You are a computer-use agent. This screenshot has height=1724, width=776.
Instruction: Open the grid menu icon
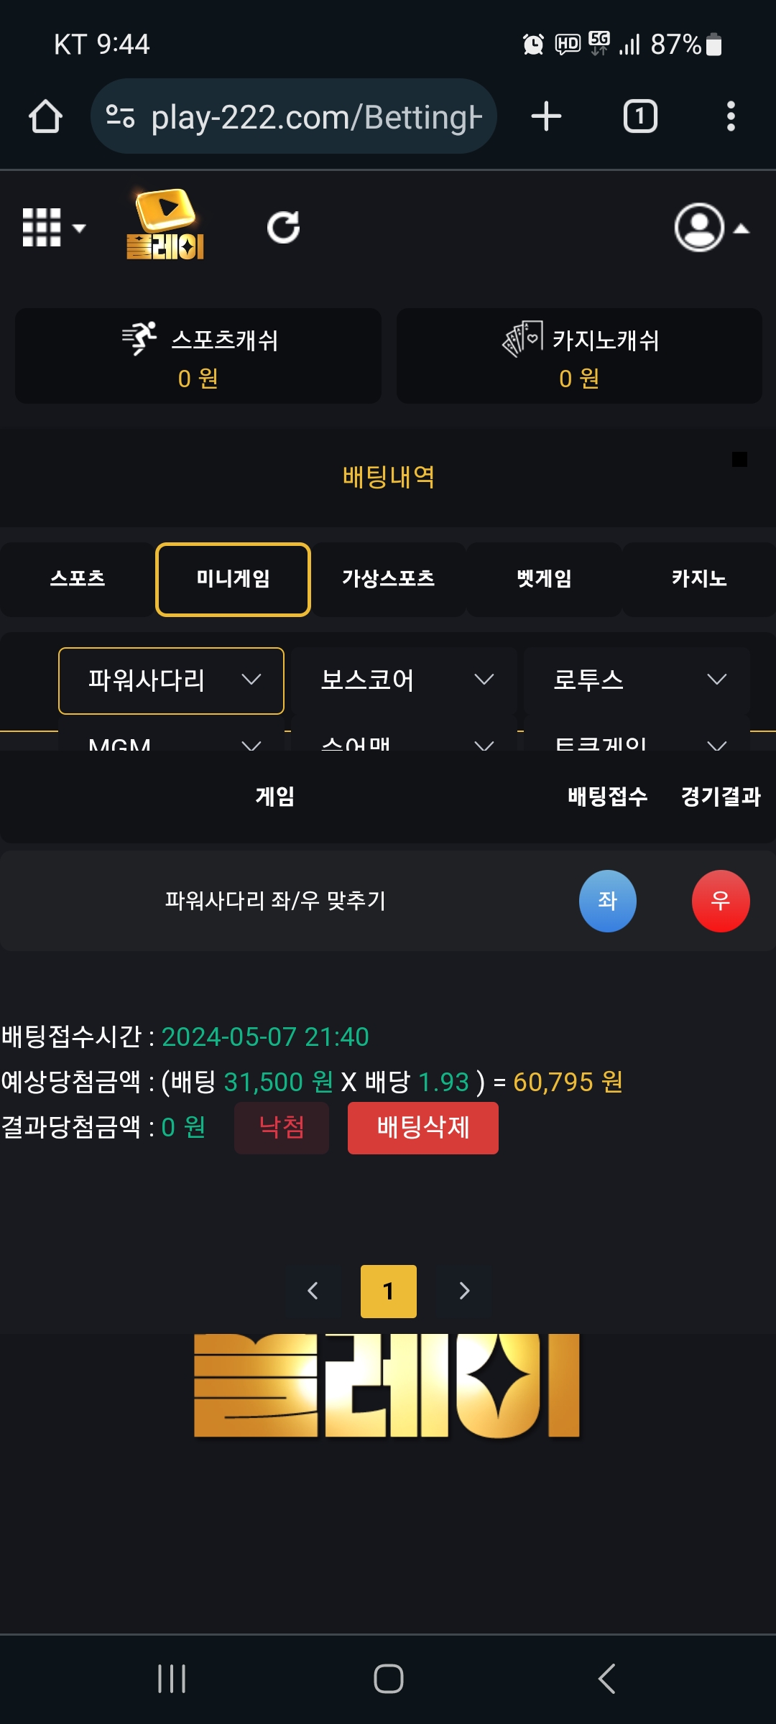coord(53,228)
